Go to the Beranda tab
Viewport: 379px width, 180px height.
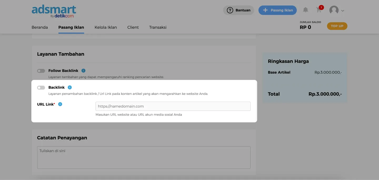40,27
